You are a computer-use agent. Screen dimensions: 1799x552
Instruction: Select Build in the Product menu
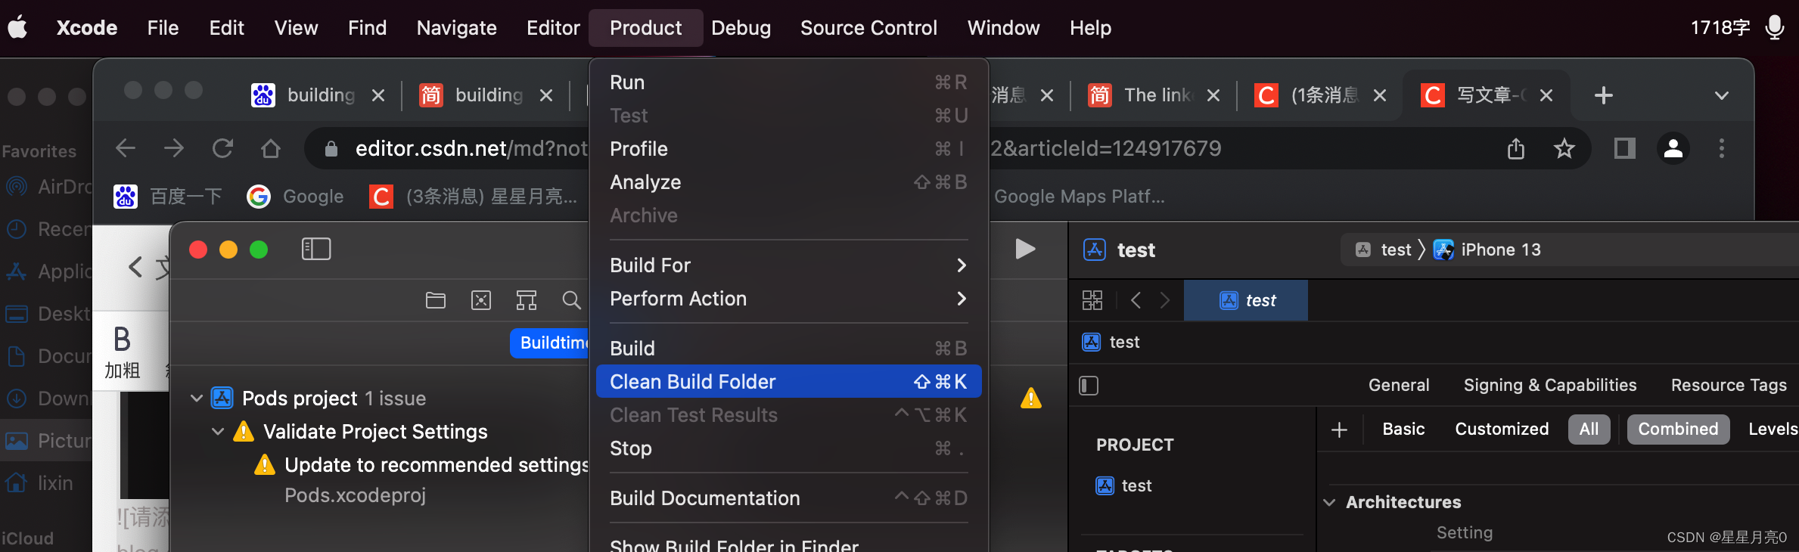788,349
